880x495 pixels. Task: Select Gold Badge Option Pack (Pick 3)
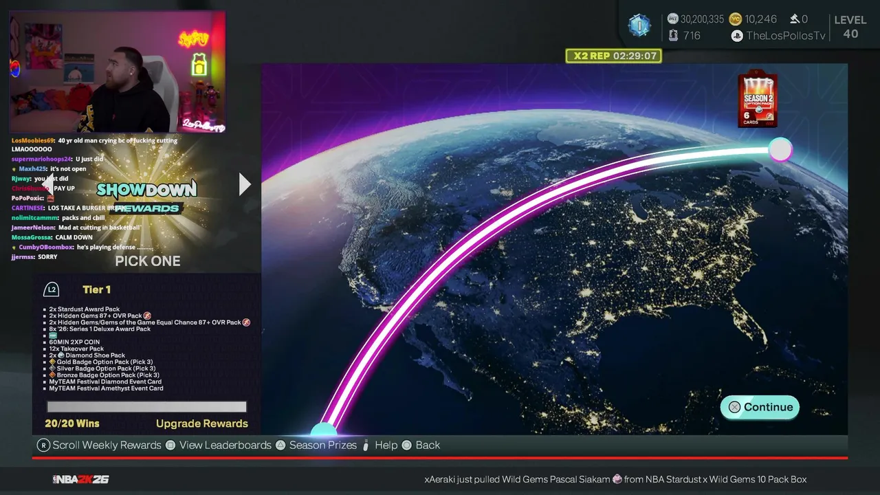pyautogui.click(x=105, y=362)
